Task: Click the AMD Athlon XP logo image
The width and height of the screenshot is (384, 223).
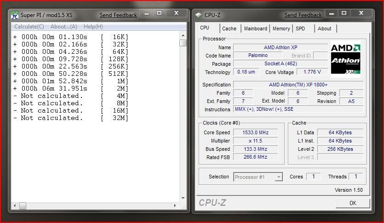Action: (345, 59)
